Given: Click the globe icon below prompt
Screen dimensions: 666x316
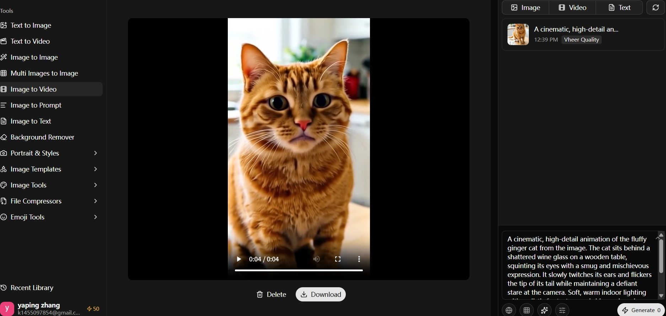Looking at the screenshot, I should click(509, 310).
